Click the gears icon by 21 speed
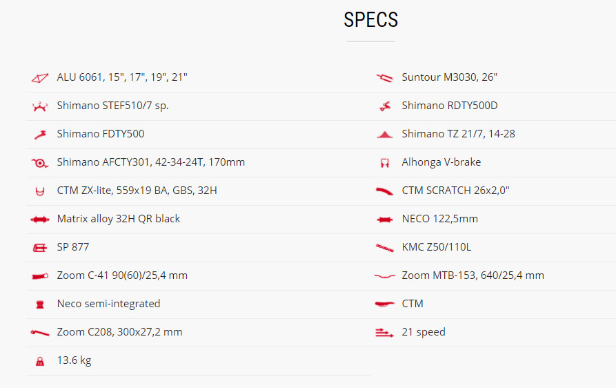This screenshot has height=388, width=616. click(x=385, y=333)
